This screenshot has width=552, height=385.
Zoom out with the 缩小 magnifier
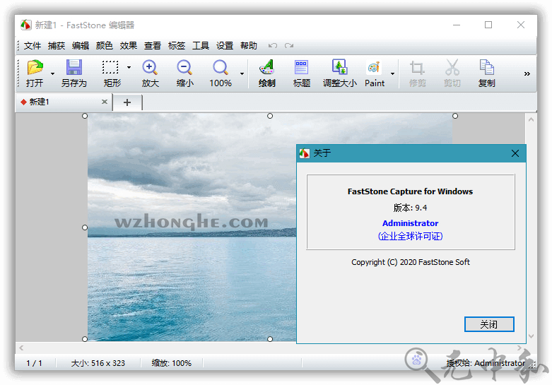coord(184,73)
